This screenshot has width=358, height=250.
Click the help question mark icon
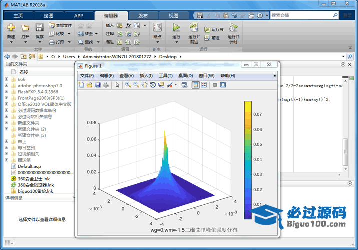(x=260, y=15)
